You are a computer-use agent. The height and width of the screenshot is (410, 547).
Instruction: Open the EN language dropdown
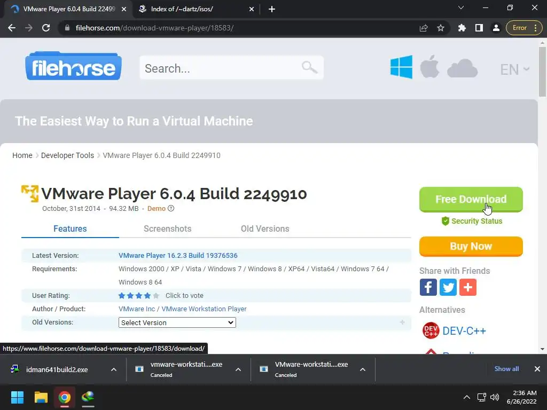pyautogui.click(x=514, y=69)
